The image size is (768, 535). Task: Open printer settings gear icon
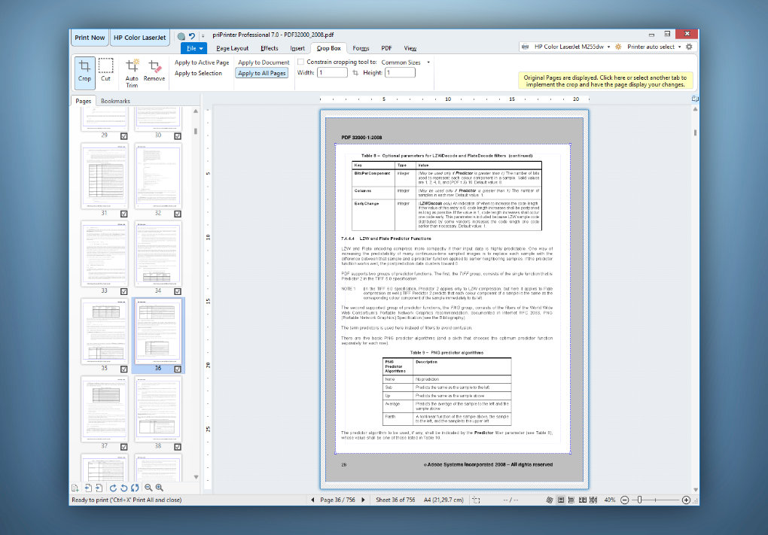coord(689,47)
